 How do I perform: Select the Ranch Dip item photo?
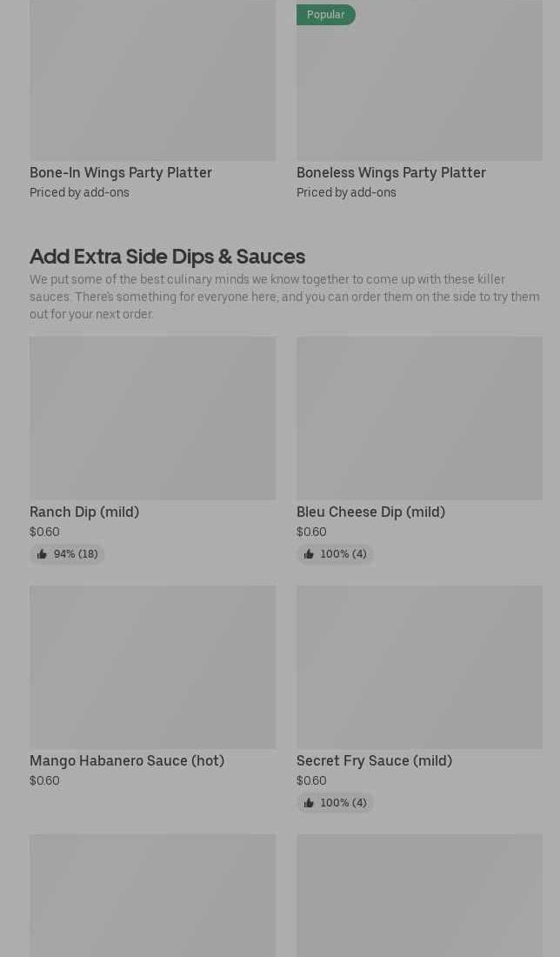[x=152, y=418]
